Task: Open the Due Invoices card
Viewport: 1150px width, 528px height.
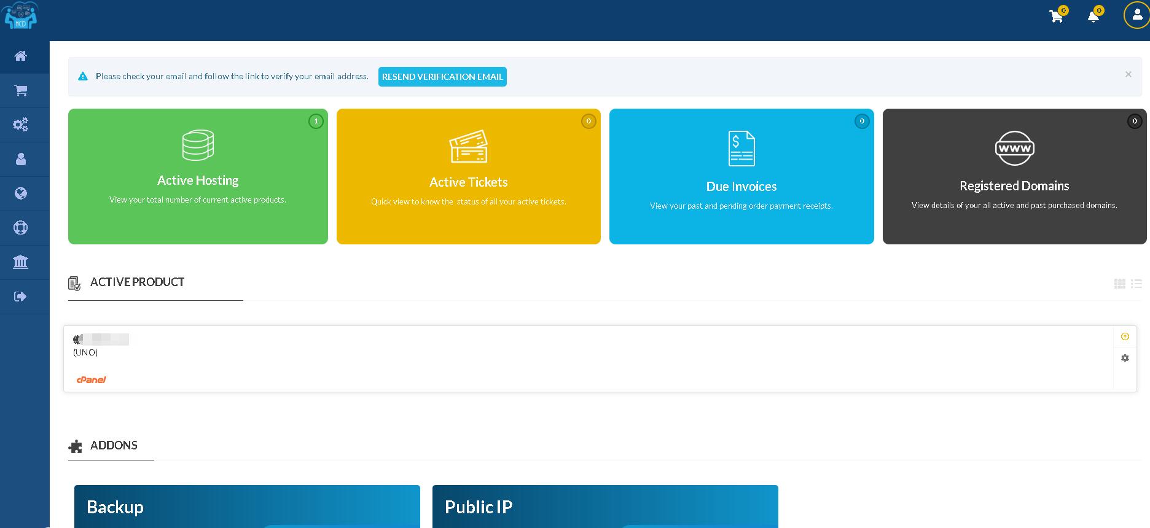Action: 741,177
